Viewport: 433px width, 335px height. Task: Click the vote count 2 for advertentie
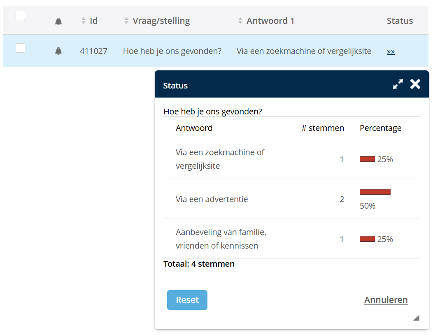click(342, 199)
